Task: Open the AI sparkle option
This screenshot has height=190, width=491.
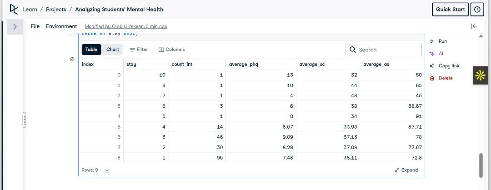Action: pyautogui.click(x=432, y=54)
